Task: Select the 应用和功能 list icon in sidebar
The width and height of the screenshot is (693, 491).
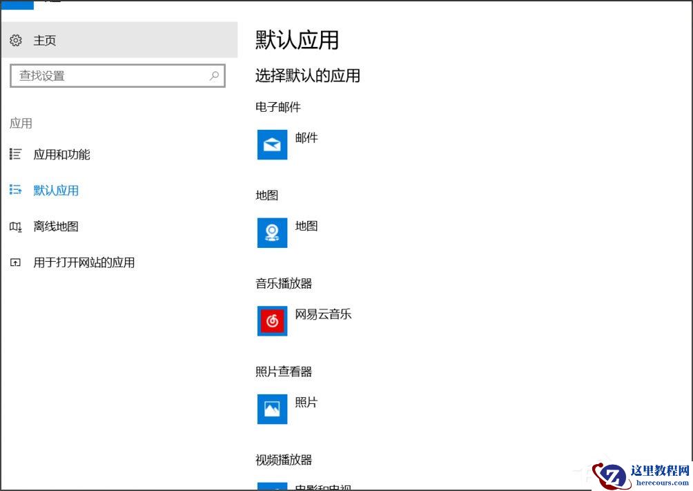Action: pos(16,155)
